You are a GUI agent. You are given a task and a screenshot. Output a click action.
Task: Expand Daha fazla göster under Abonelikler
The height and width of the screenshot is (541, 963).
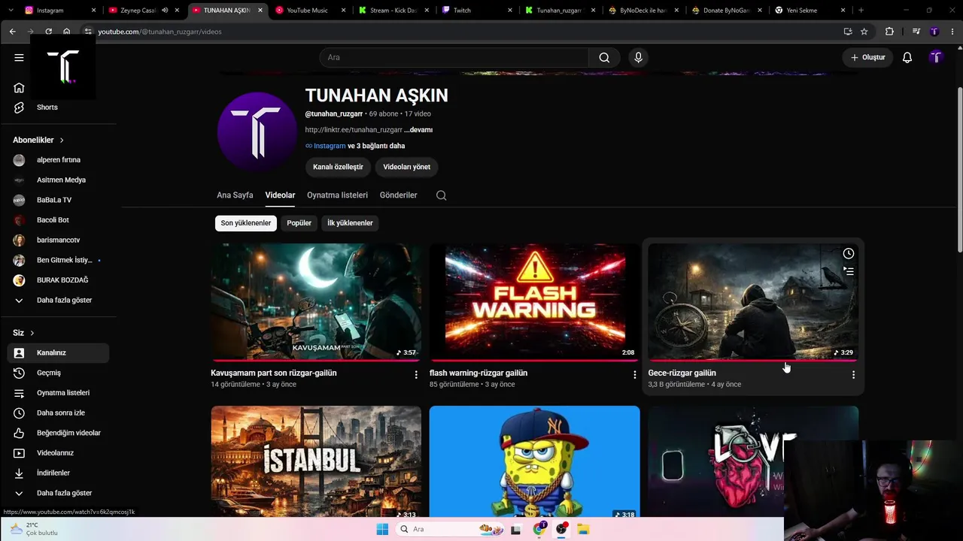point(57,301)
